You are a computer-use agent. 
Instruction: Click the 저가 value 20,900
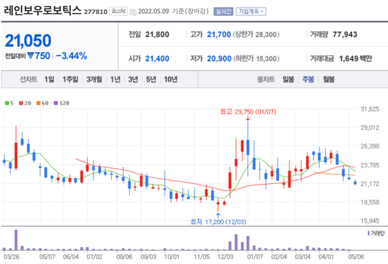(x=219, y=59)
